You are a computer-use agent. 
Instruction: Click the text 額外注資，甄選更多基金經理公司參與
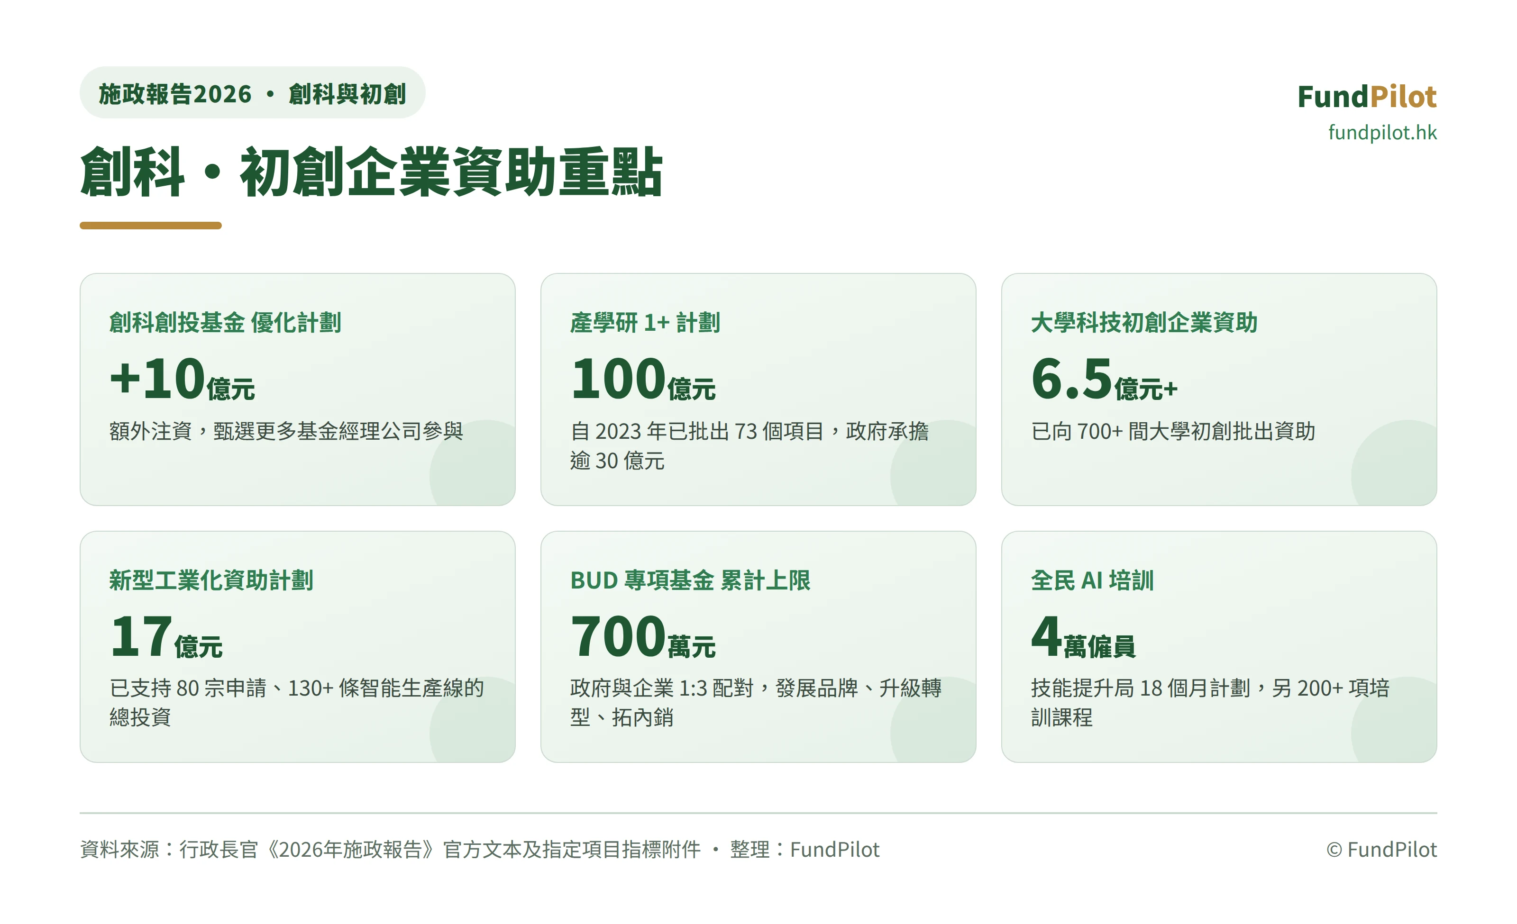click(x=286, y=431)
